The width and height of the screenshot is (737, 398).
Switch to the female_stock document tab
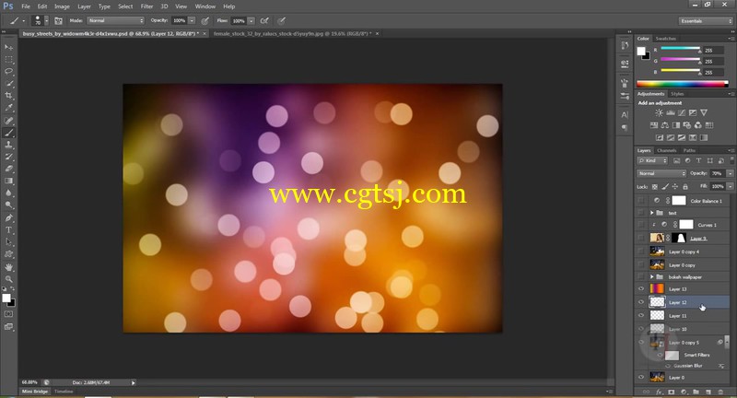coord(292,34)
